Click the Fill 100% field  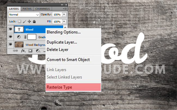57,22
